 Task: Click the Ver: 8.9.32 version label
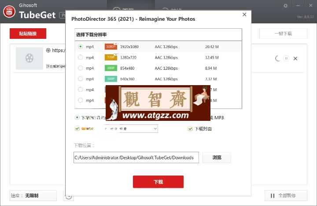(x=305, y=17)
